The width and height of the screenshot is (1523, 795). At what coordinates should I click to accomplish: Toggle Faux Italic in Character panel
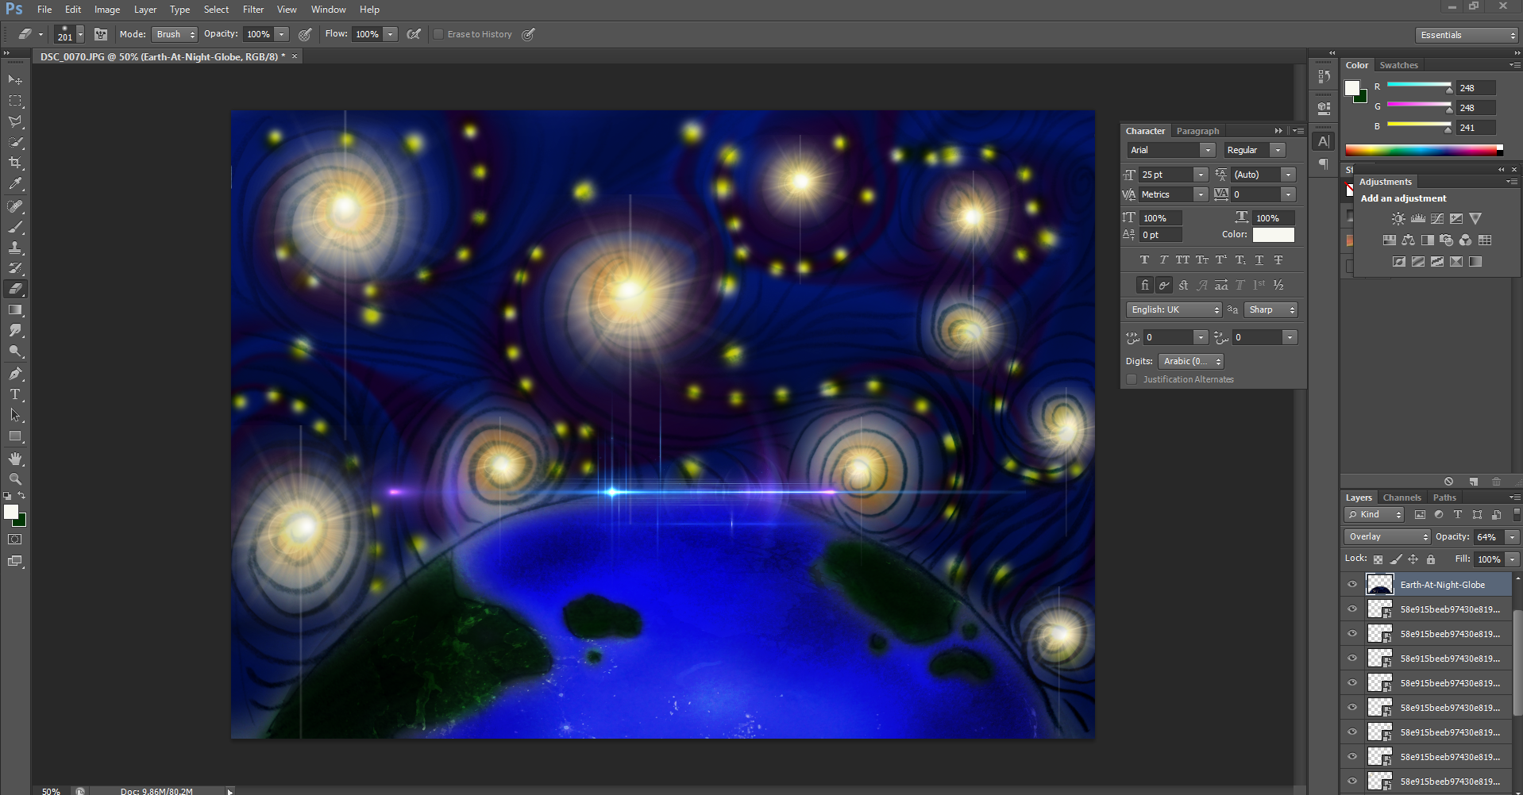1163,260
